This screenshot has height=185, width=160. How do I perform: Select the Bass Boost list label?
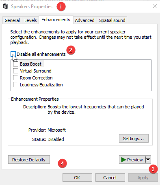coord(31,64)
